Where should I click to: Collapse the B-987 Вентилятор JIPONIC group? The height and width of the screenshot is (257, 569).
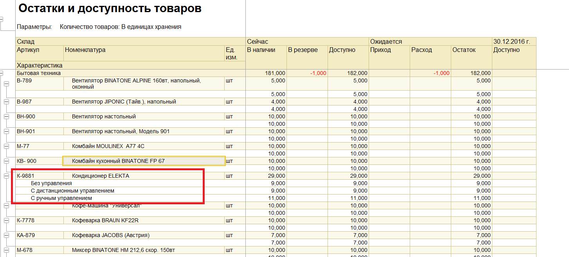point(6,102)
